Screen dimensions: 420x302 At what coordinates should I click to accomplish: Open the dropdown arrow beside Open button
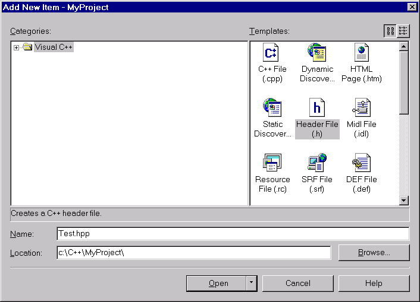tap(252, 283)
